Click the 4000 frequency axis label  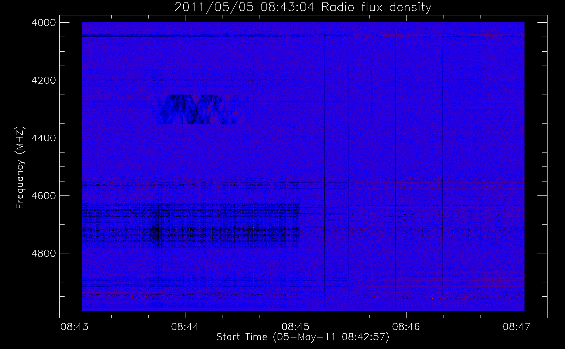click(x=44, y=23)
